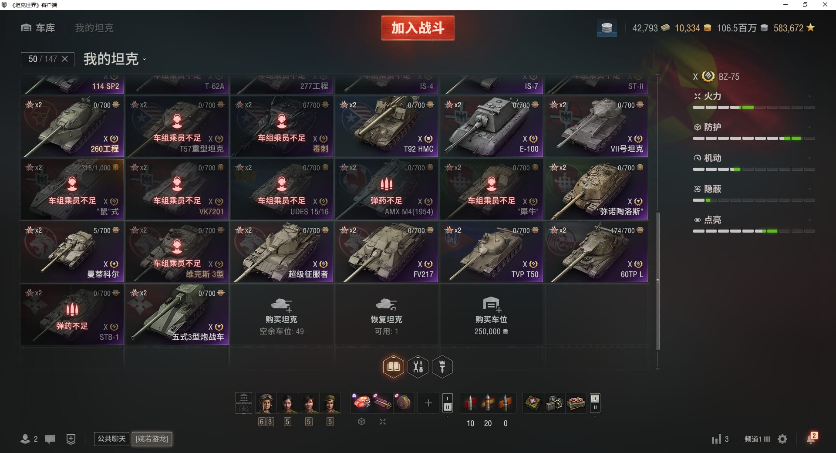Switch to the 公共聊天 chat tab
The height and width of the screenshot is (453, 836).
pyautogui.click(x=111, y=439)
